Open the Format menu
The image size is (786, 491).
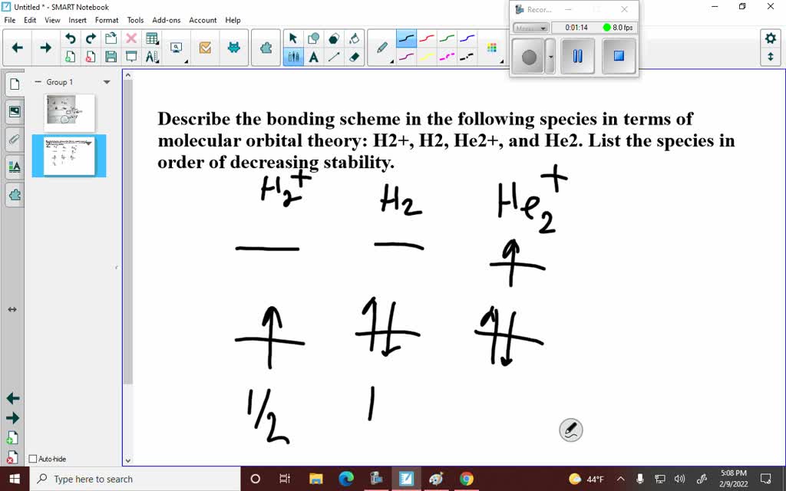click(x=107, y=20)
